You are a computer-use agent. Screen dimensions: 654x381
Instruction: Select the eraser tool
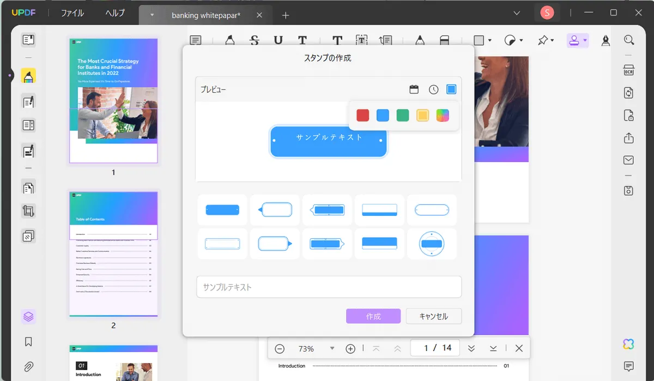pyautogui.click(x=444, y=40)
